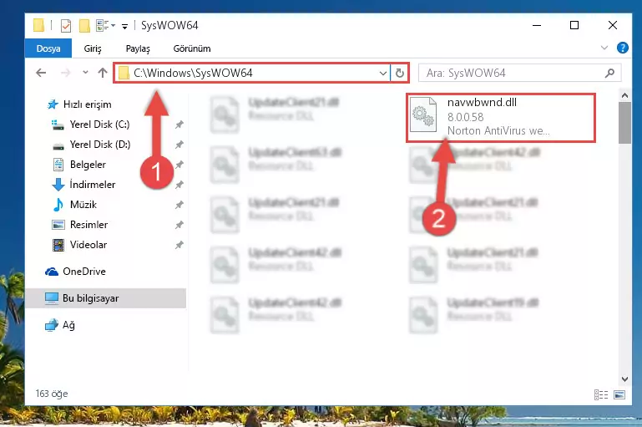
Task: Refresh the SysWOW64 folder view
Action: (x=400, y=74)
